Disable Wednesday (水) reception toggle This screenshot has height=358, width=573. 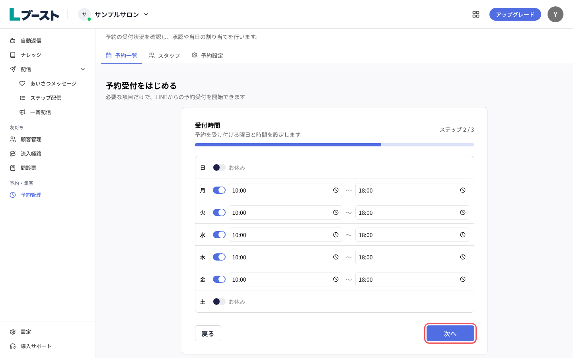click(219, 235)
